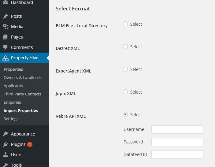The width and height of the screenshot is (215, 167).
Task: Select the Dezrez XML radio button
Action: click(125, 46)
